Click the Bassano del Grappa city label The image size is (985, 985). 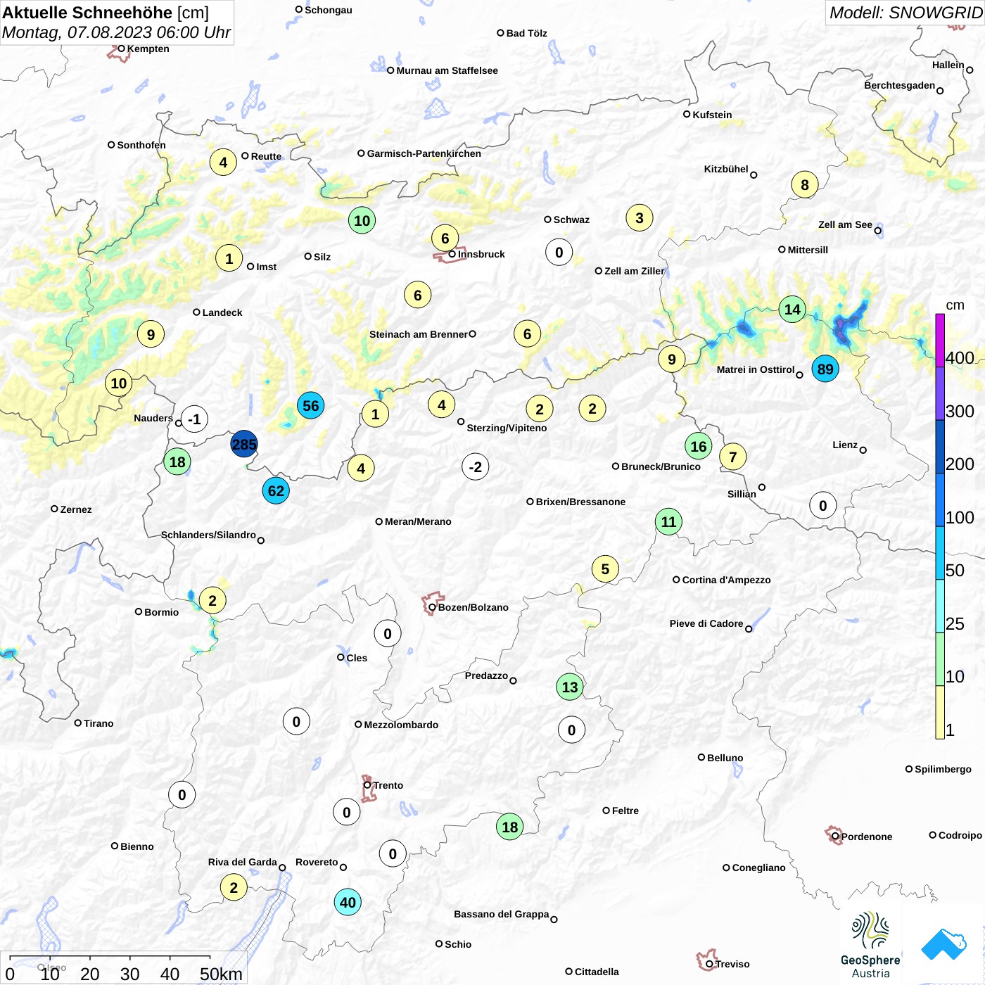click(x=501, y=914)
